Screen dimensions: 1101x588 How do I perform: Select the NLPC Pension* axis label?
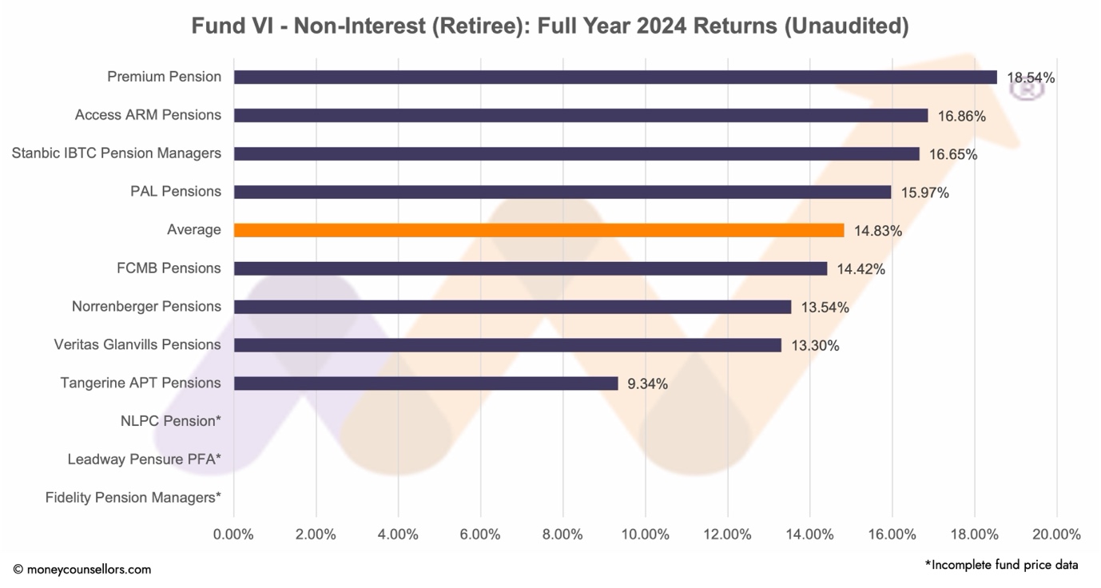170,421
